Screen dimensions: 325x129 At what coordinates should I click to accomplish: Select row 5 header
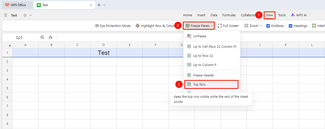[x=7, y=88]
